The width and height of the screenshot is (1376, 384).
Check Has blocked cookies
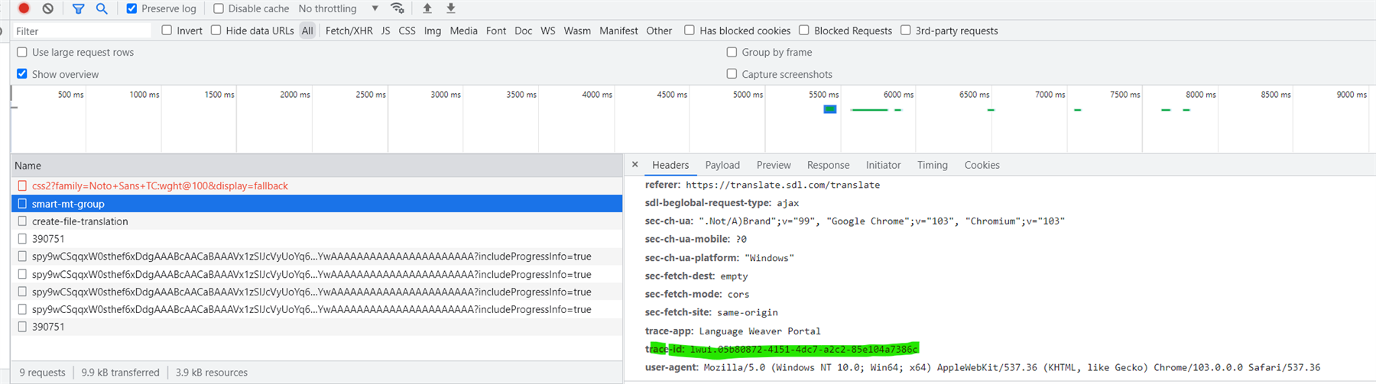690,30
